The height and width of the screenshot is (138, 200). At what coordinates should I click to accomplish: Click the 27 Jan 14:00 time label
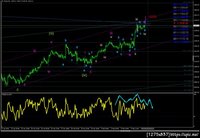[65, 129]
